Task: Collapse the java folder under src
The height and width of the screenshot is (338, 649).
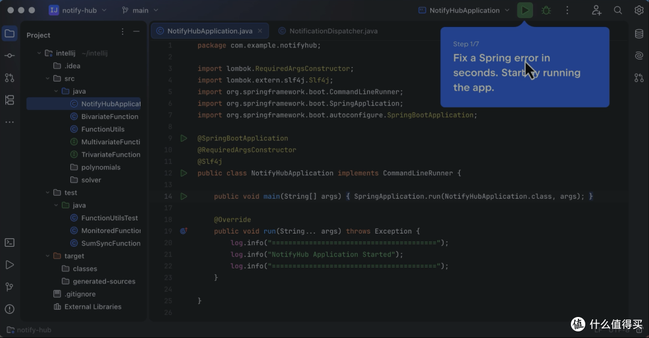Action: pos(56,91)
